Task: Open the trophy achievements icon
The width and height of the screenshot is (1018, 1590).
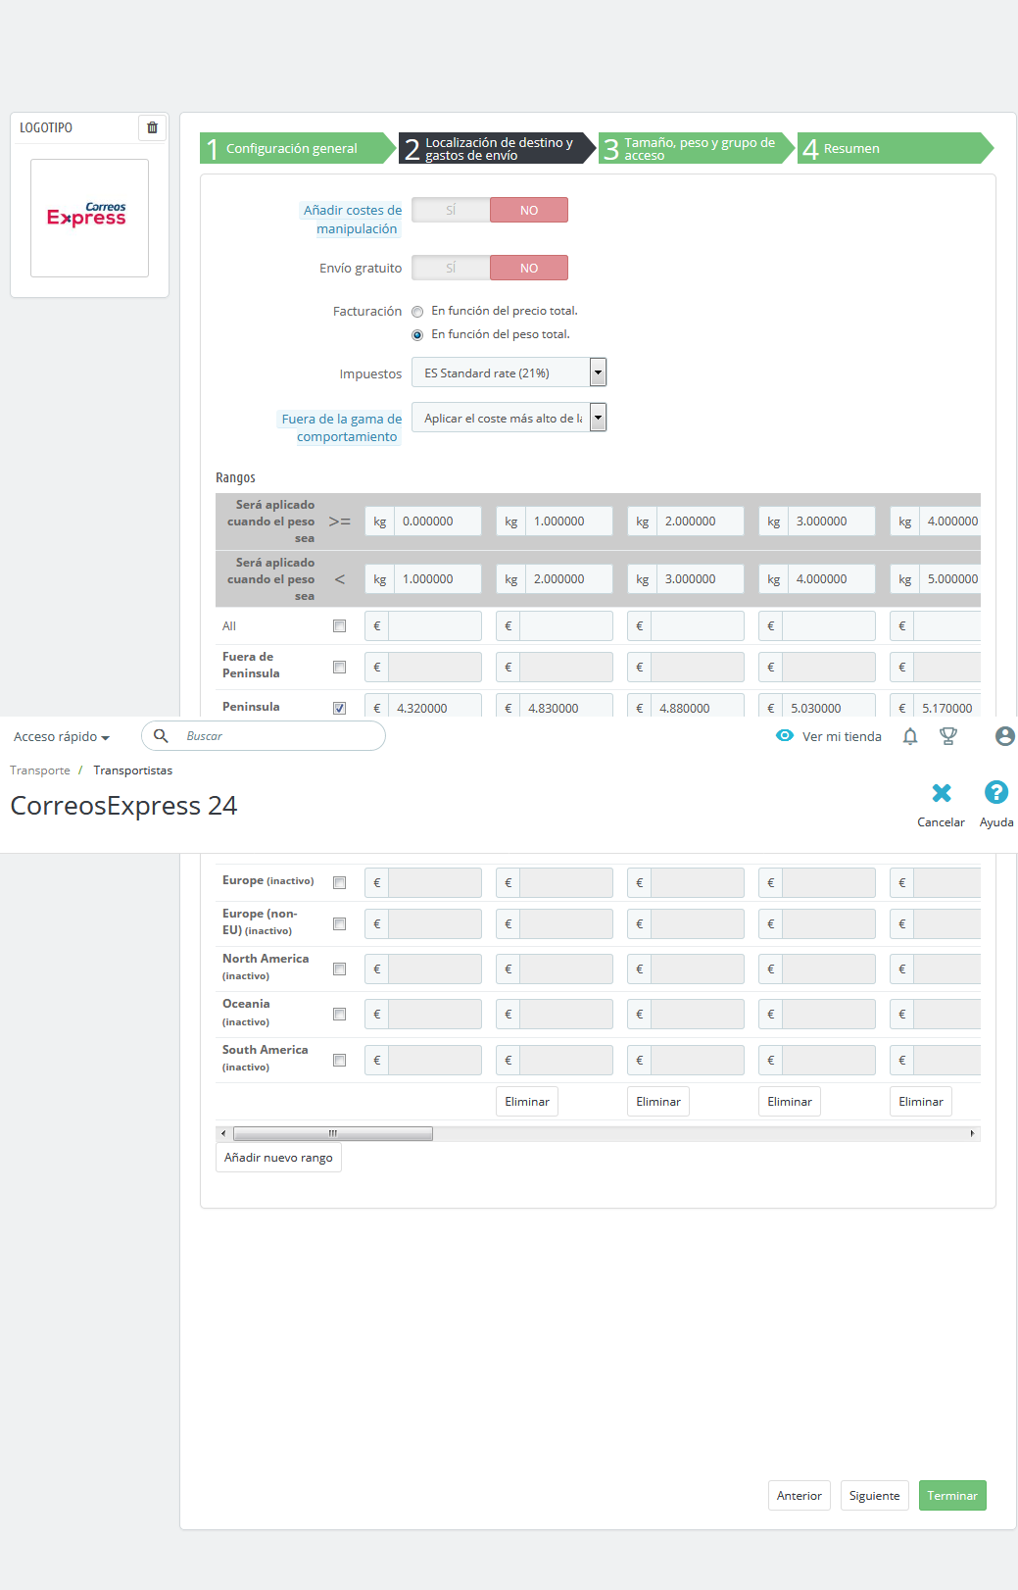Action: tap(948, 736)
